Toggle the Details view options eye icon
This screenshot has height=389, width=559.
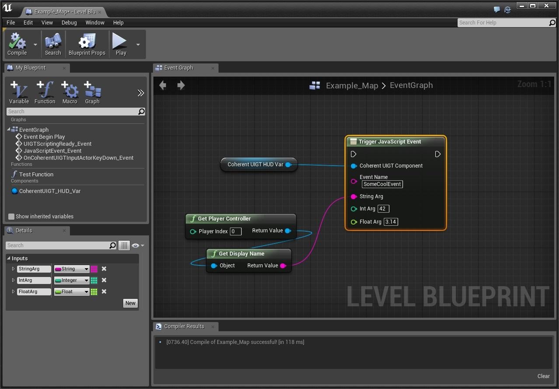tap(135, 245)
